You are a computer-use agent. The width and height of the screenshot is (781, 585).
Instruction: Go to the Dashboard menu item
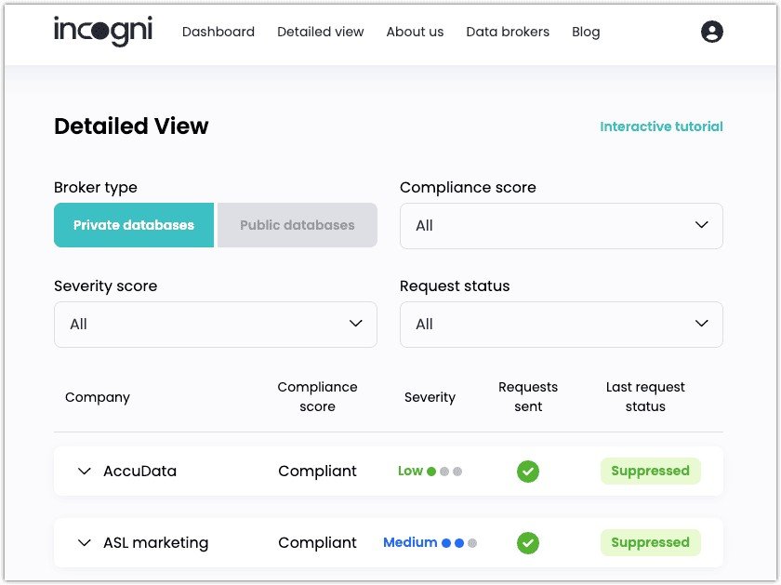point(218,32)
